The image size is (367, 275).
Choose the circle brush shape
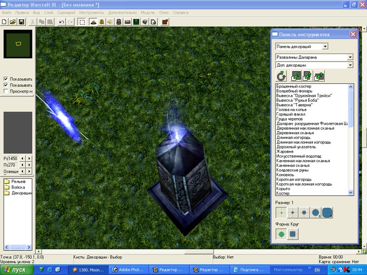tap(281, 234)
